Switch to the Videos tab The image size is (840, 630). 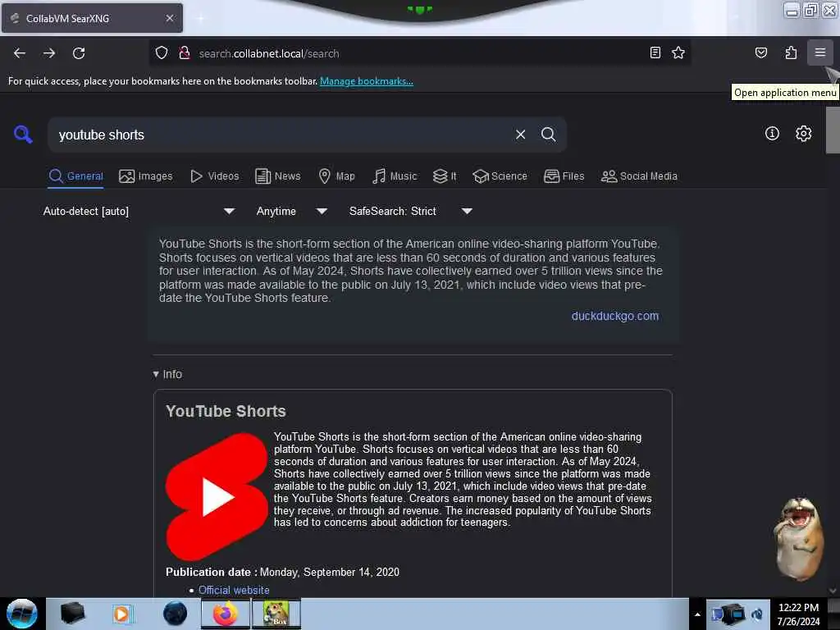pyautogui.click(x=214, y=176)
